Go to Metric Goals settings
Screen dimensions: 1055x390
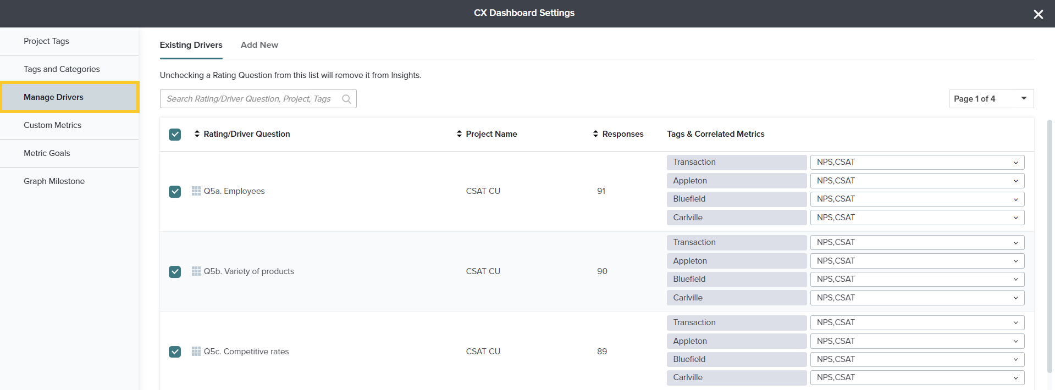(x=47, y=153)
